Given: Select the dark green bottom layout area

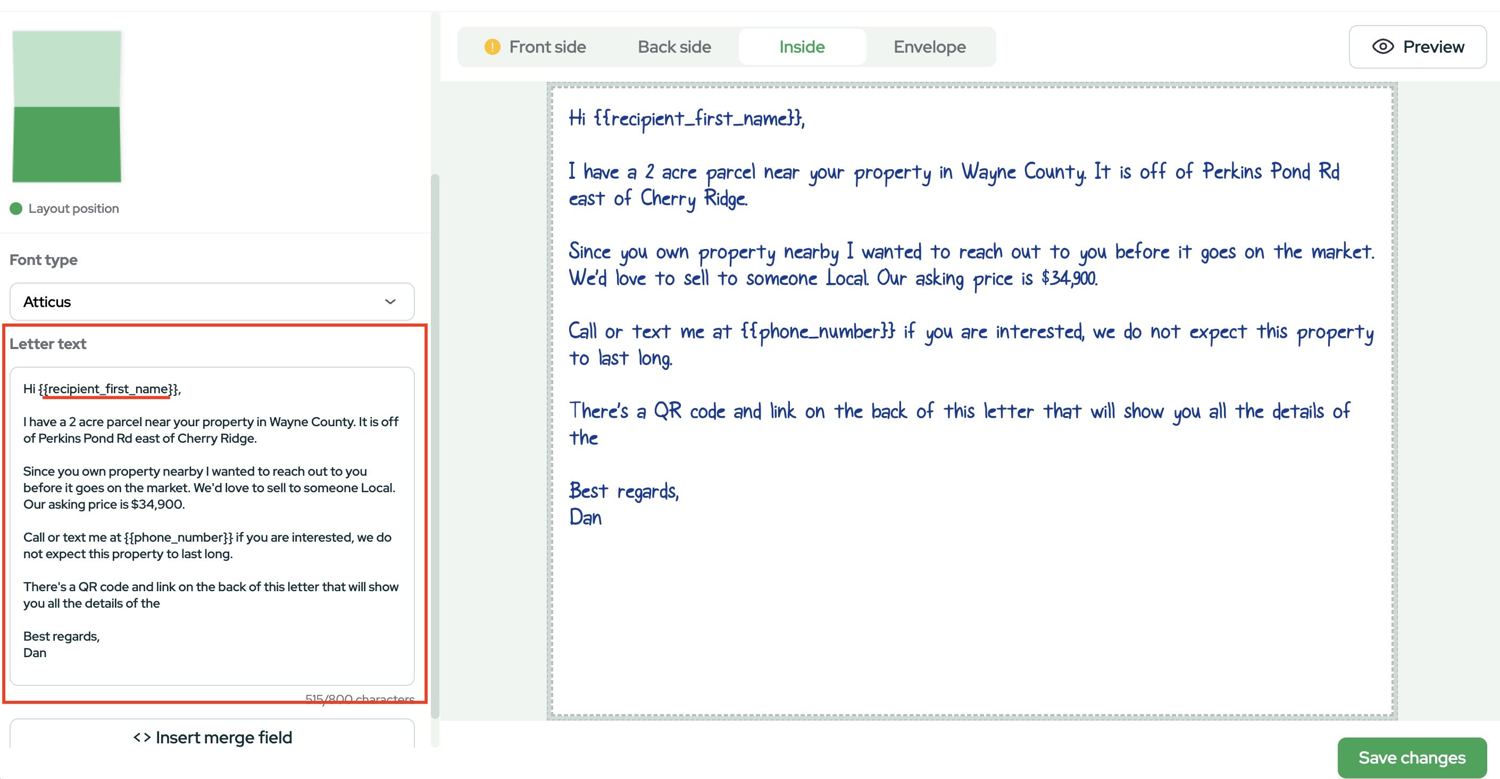Looking at the screenshot, I should (x=66, y=144).
